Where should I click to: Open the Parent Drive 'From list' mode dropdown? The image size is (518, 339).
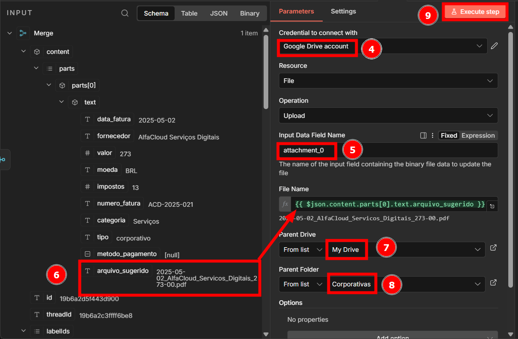[302, 250]
